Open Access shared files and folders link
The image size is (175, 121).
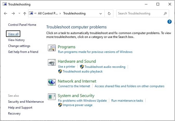tap(129, 86)
